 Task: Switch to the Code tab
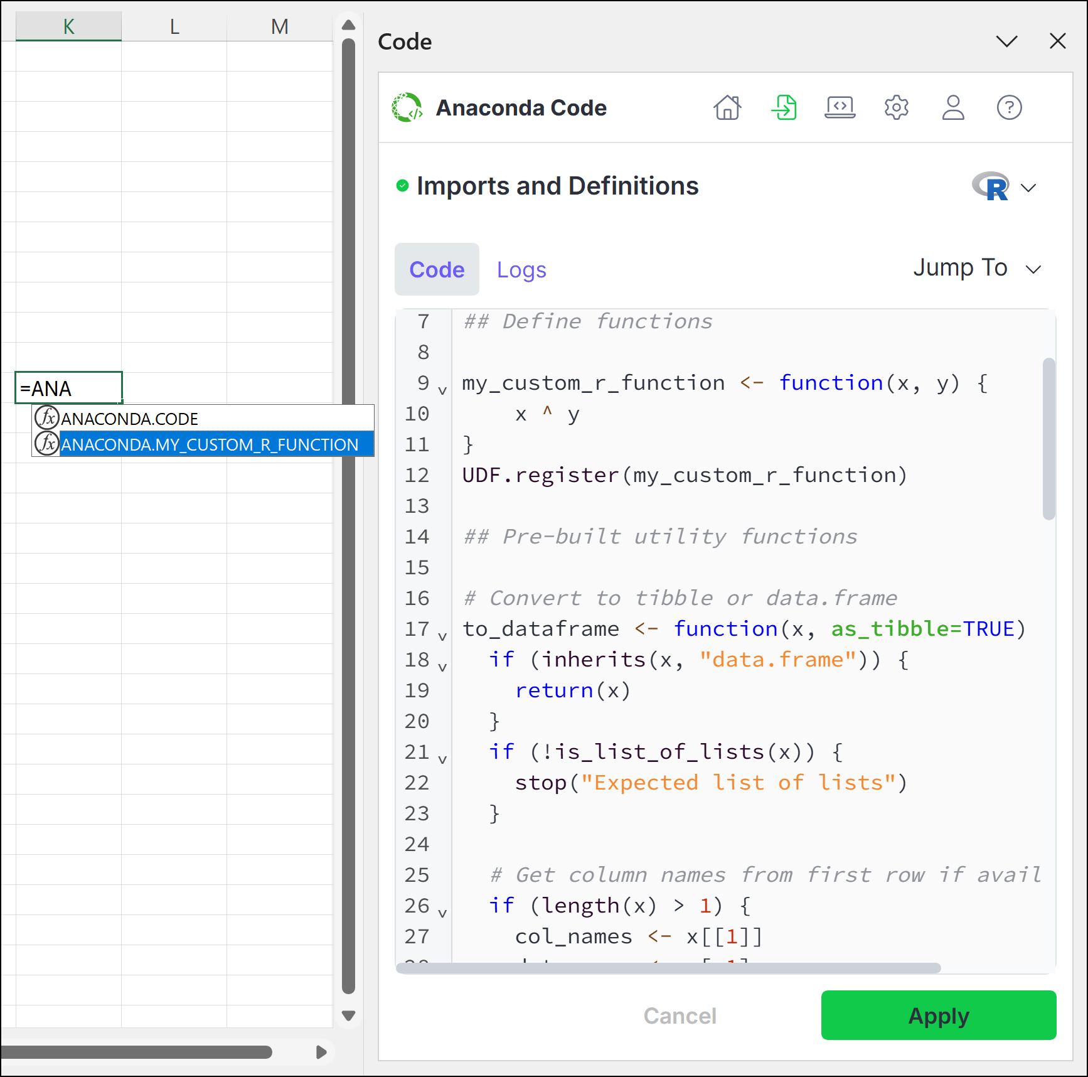pyautogui.click(x=437, y=269)
